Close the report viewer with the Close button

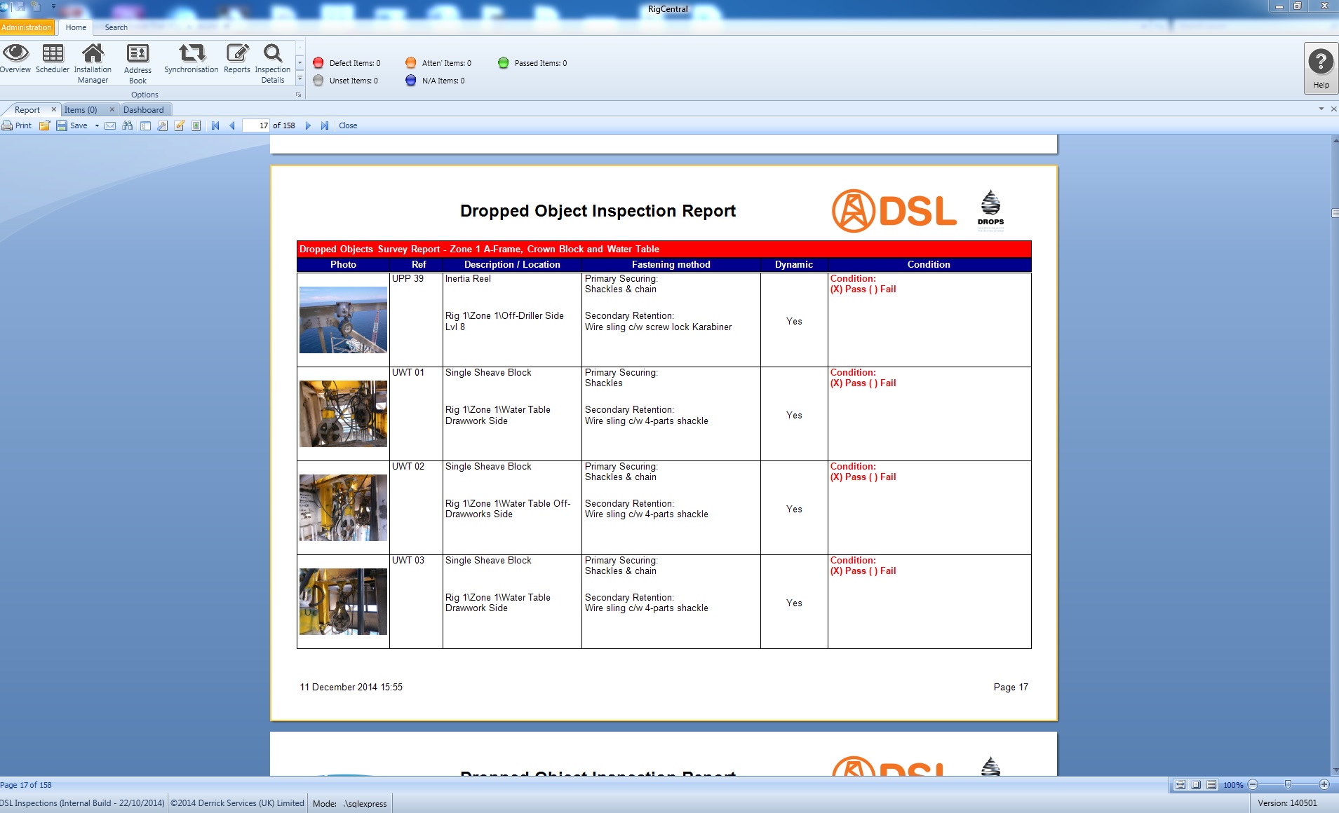click(349, 125)
